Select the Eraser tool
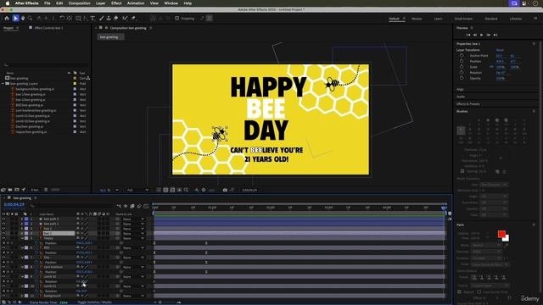 116,19
